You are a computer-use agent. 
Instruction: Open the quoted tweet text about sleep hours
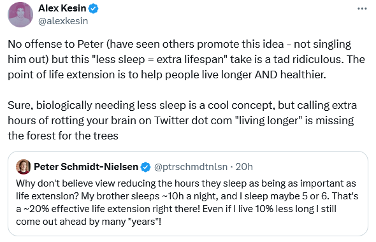pos(187,203)
